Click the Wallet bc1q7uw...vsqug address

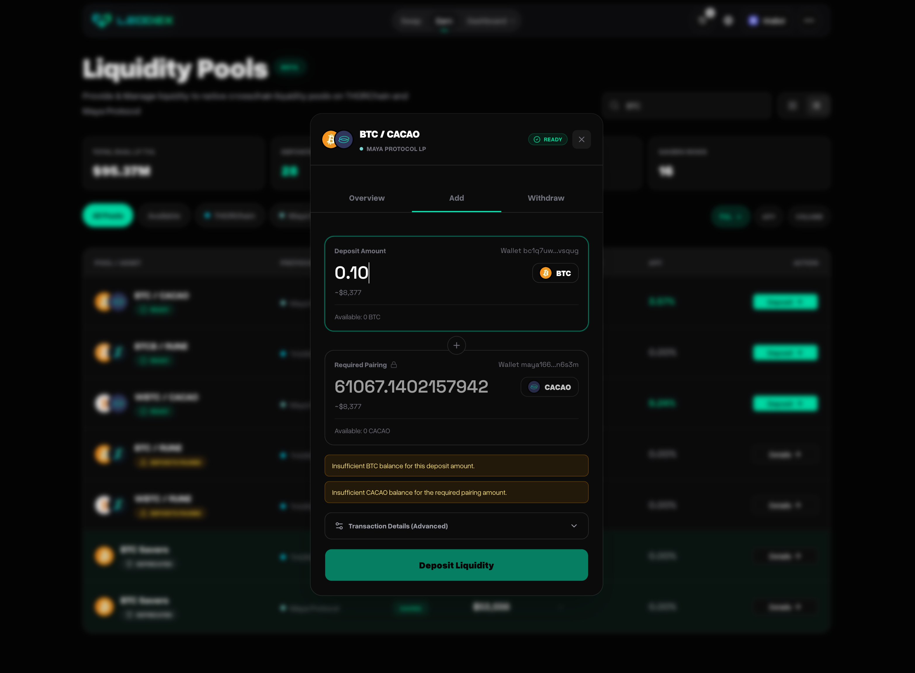tap(539, 251)
